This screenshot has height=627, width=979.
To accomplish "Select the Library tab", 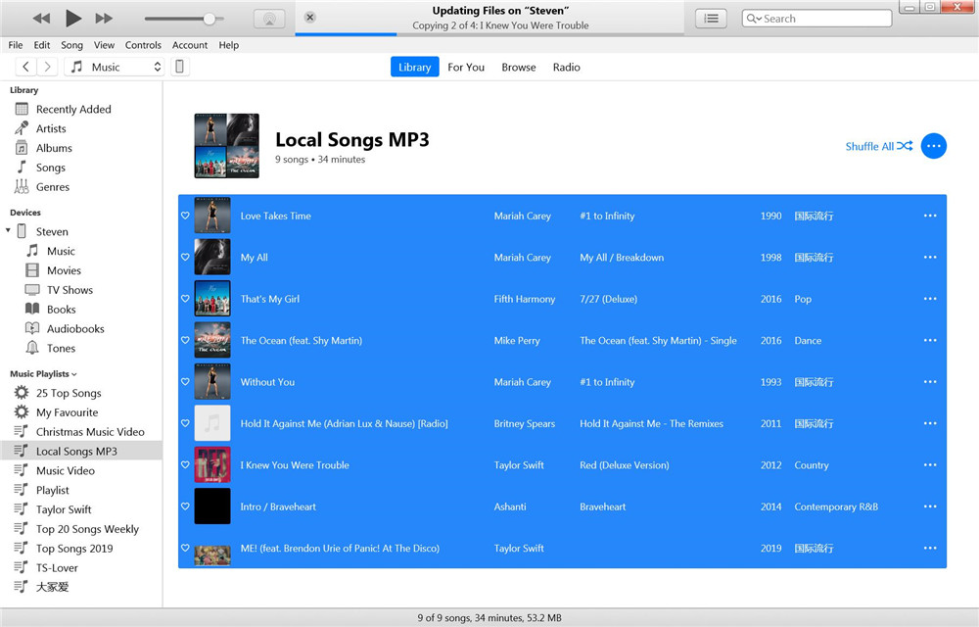I will [414, 67].
